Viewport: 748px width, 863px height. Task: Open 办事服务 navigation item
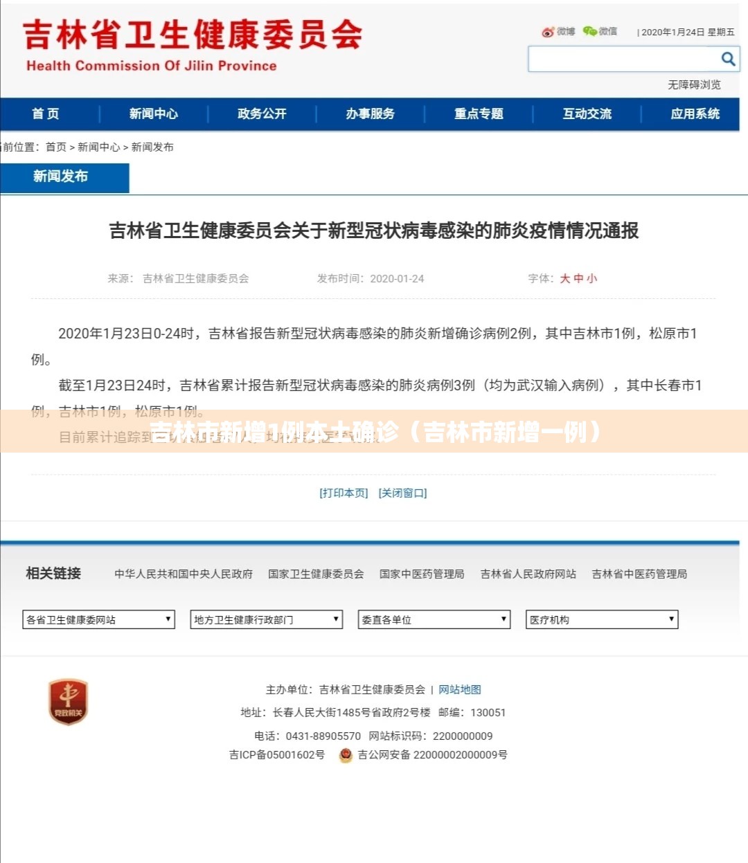[x=371, y=113]
